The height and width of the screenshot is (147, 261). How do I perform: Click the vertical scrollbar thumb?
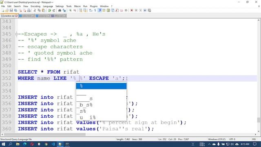click(x=259, y=120)
